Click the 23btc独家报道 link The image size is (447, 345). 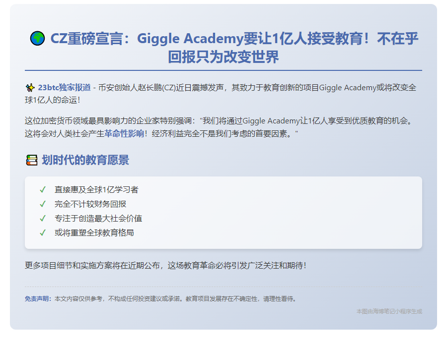coord(65,88)
